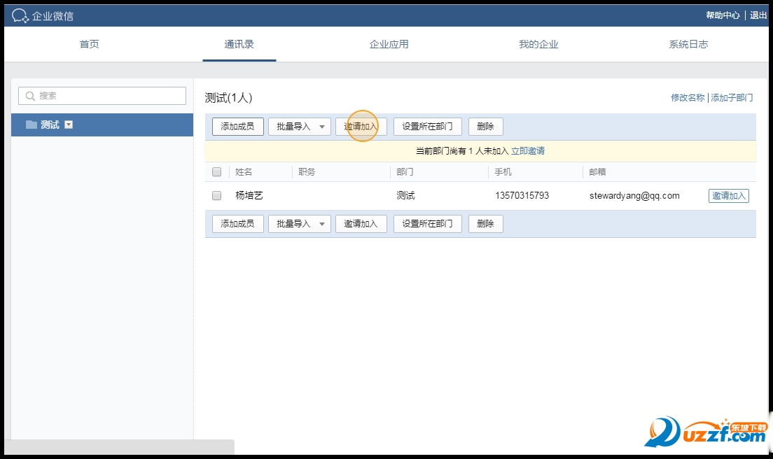Click the 添加子部门 link
This screenshot has height=459, width=773.
[732, 97]
